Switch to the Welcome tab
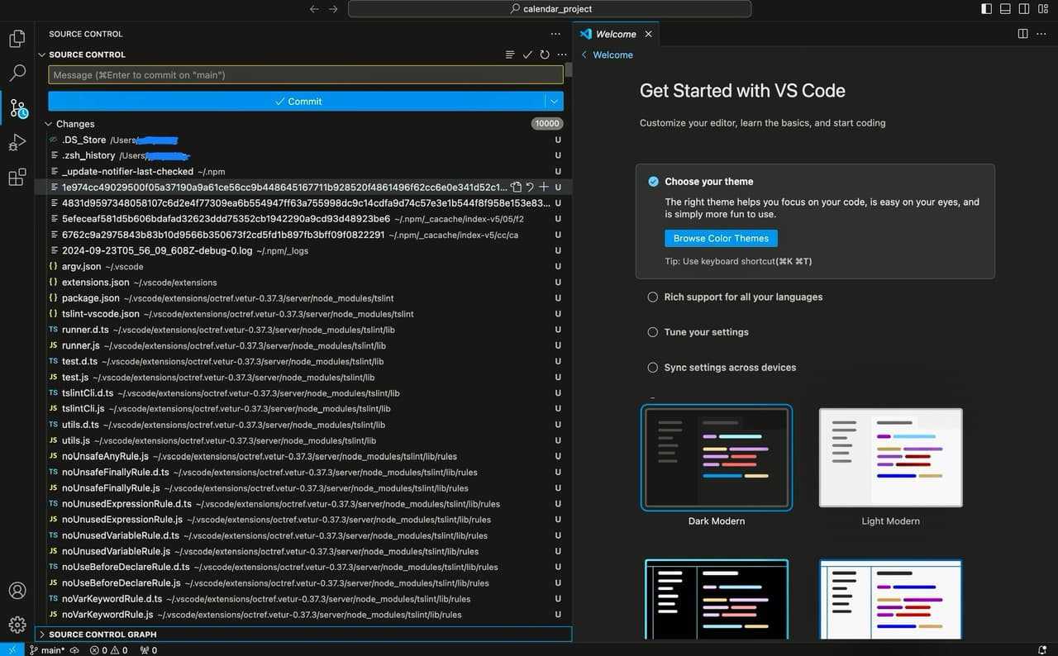 coord(616,34)
